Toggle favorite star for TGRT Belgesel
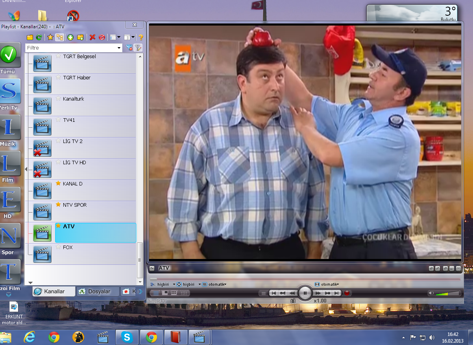 pos(58,56)
